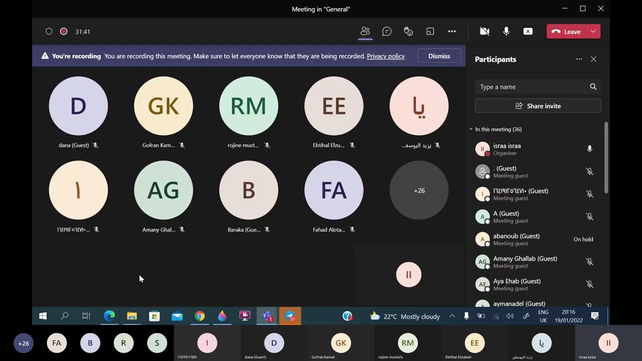This screenshot has height=361, width=642.
Task: Select the R avatar in bottom strip
Action: (123, 343)
